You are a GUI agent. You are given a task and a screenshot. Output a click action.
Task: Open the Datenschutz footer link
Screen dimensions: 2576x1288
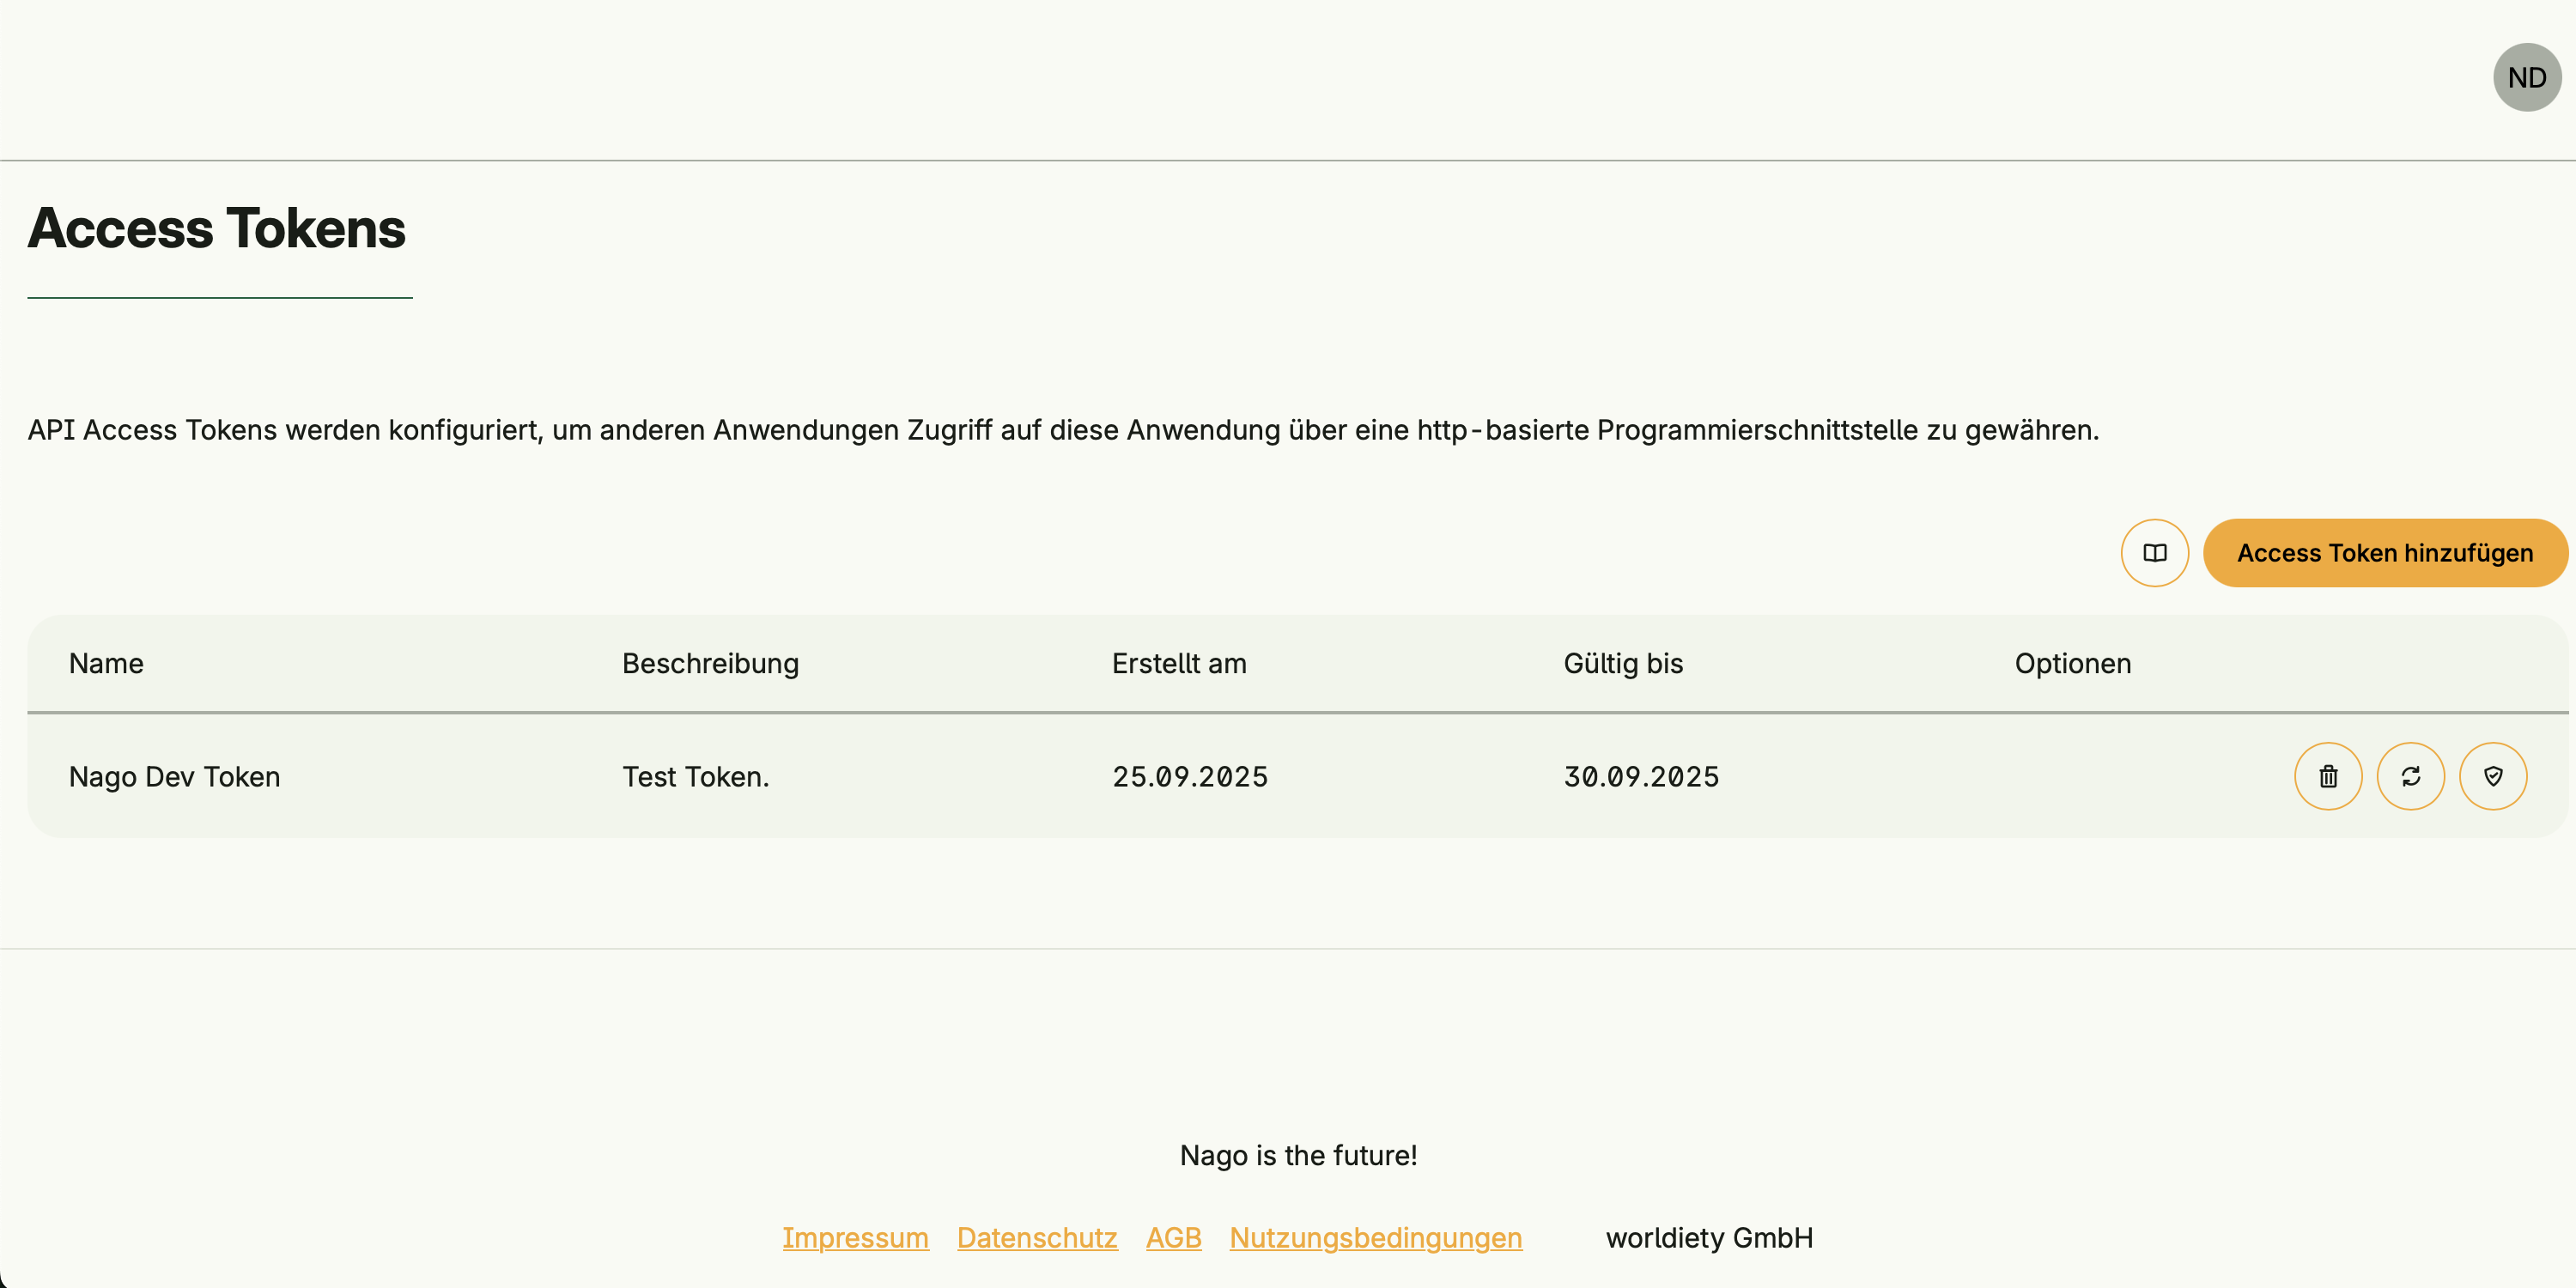1036,1237
